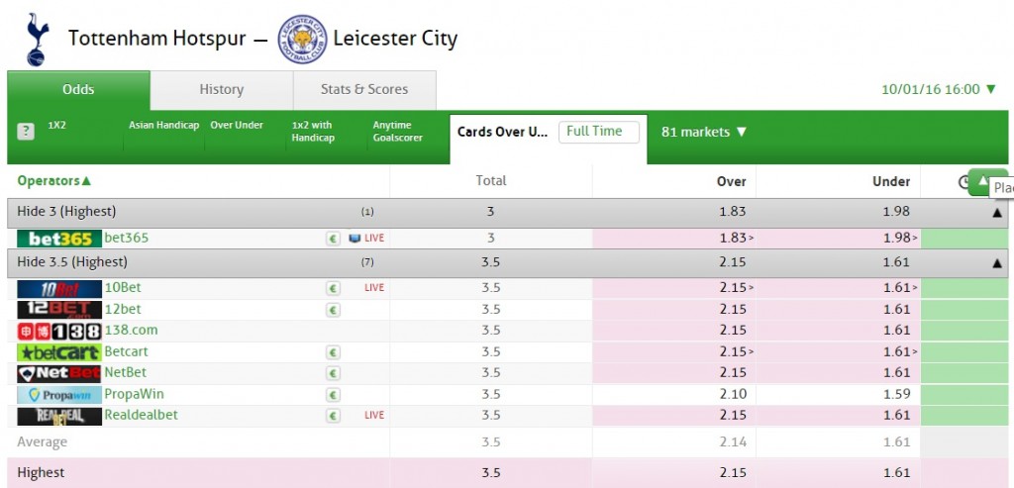The width and height of the screenshot is (1014, 488).
Task: Click the Leicester City club badge
Action: click(302, 39)
